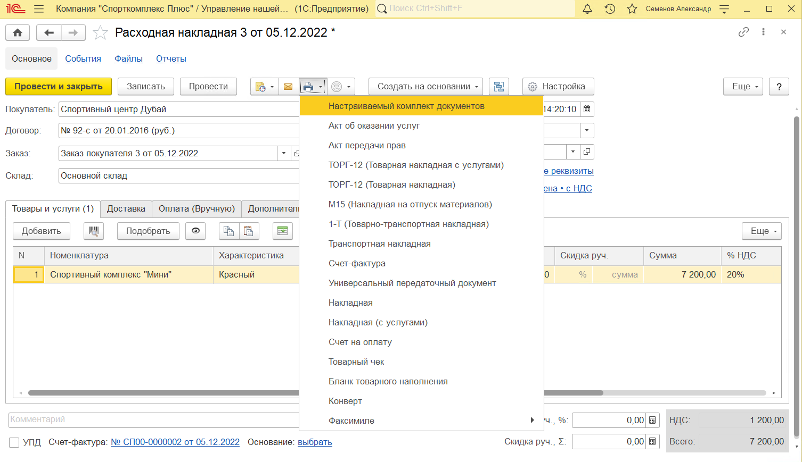The height and width of the screenshot is (462, 802).
Task: Open the service settings lines icon
Action: tap(724, 9)
